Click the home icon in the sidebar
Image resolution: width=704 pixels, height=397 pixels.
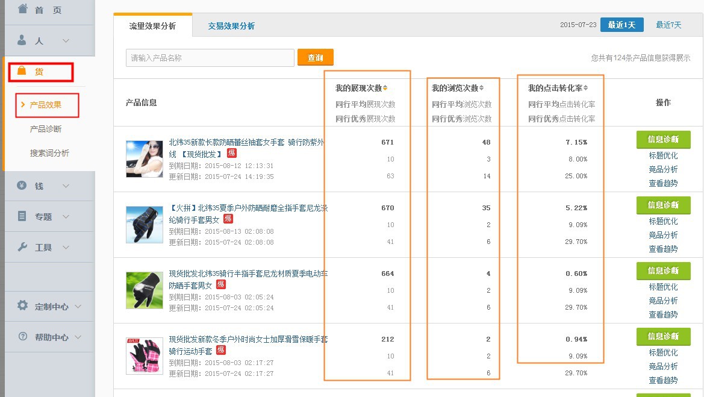pos(22,8)
